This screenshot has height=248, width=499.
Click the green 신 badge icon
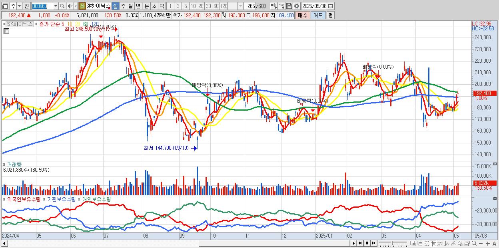coord(82,6)
